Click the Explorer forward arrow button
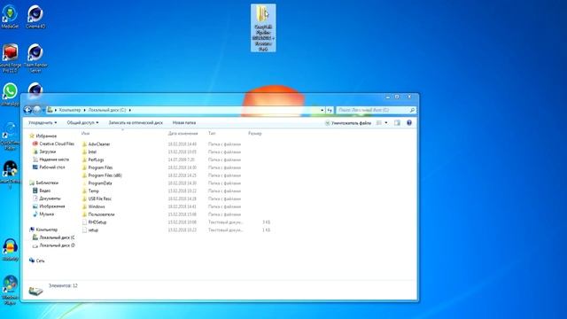Screen dimensions: 567x319 point(37,110)
